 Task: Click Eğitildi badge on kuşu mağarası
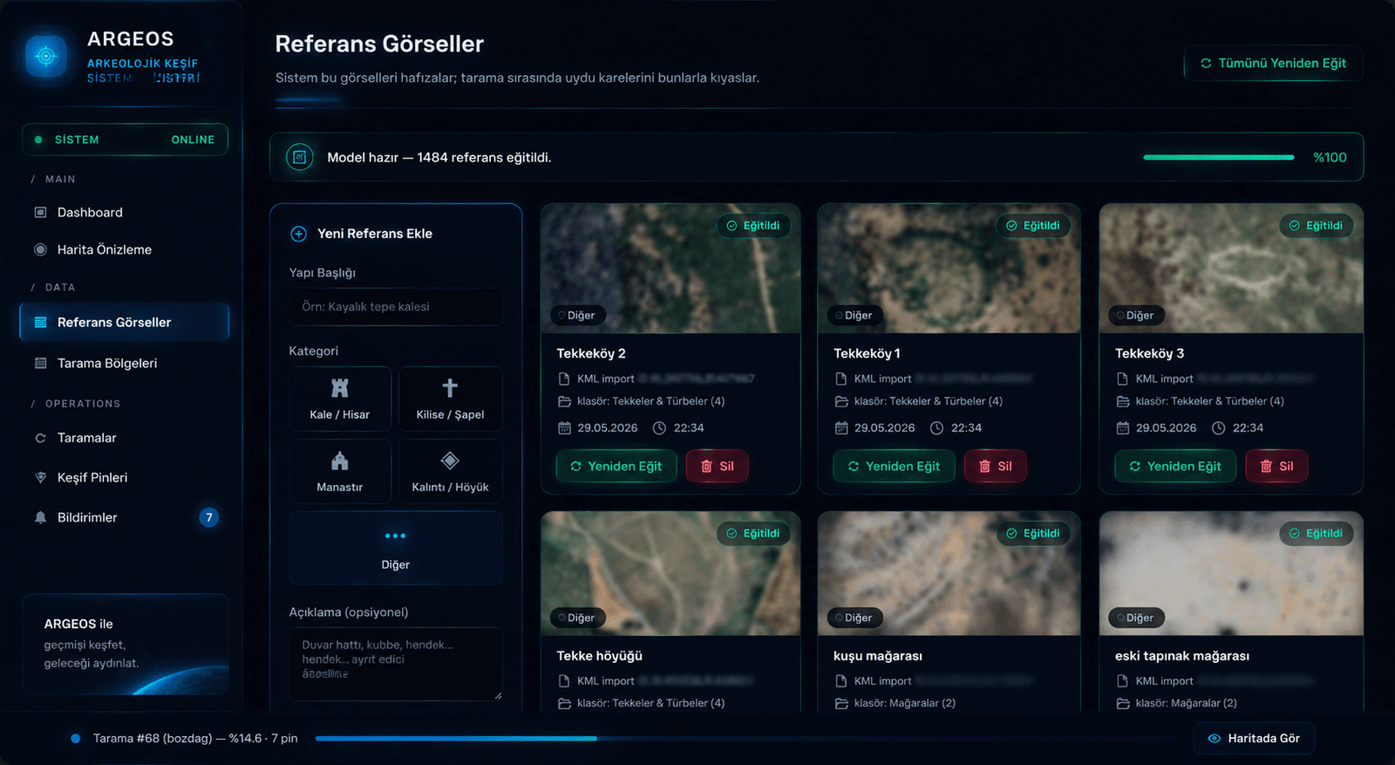[1033, 533]
